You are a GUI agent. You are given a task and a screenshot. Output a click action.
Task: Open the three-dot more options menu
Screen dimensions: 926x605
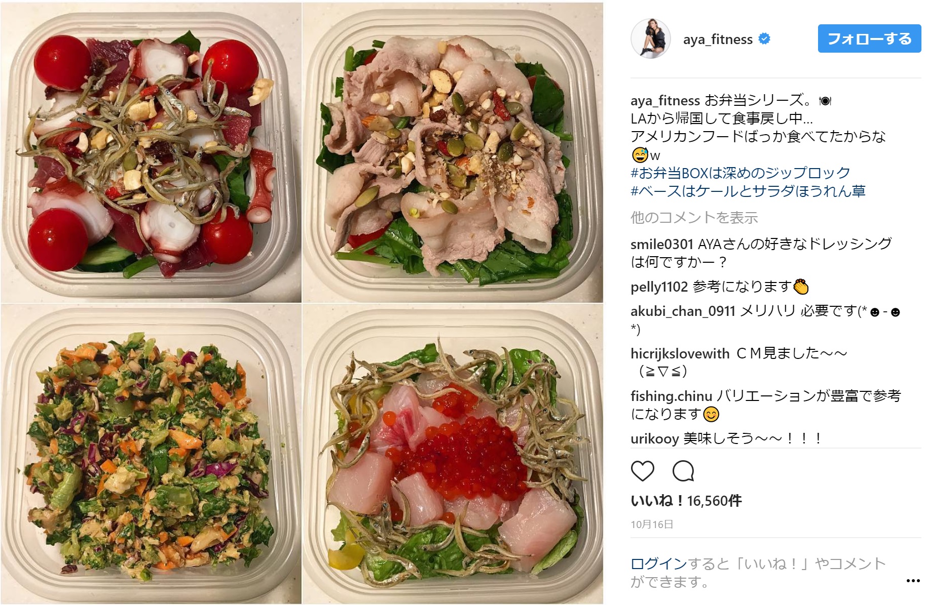[913, 581]
